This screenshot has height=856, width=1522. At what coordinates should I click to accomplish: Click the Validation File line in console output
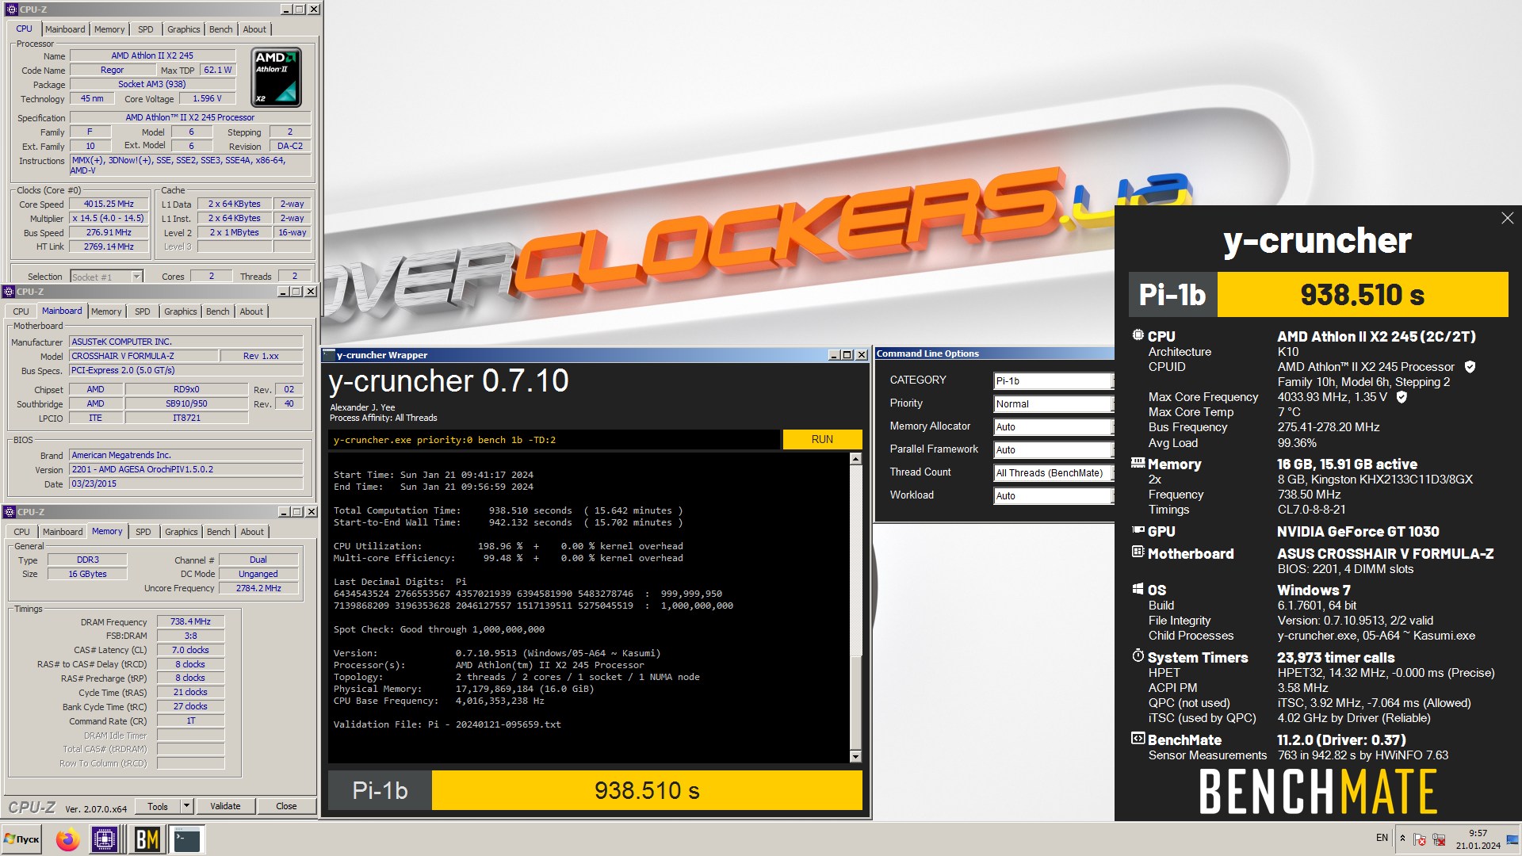click(447, 724)
